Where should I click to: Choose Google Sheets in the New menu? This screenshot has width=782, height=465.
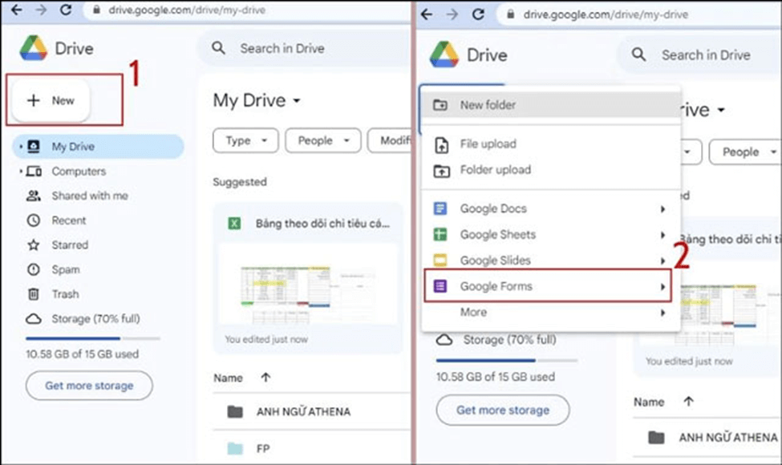tap(499, 234)
